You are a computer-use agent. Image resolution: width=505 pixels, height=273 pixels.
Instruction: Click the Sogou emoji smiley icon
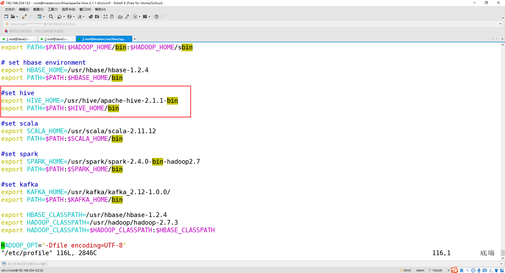(473, 270)
